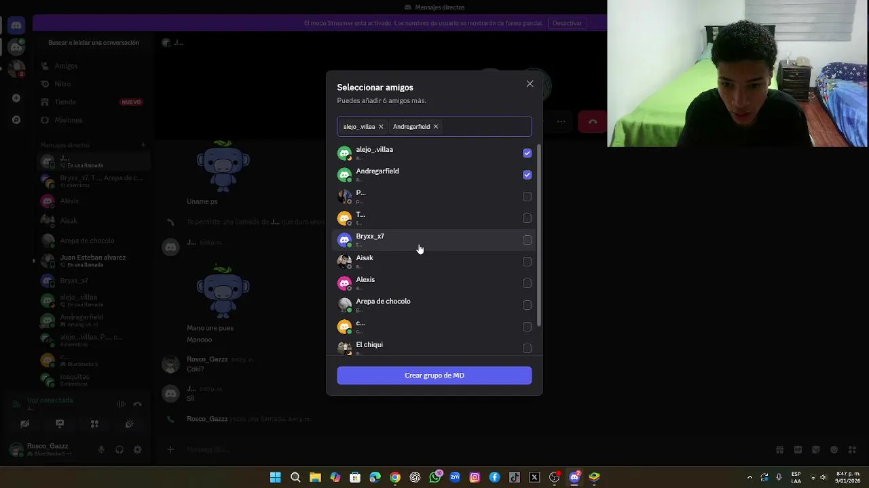
Task: Click Crear grupo de MD button
Action: (434, 375)
